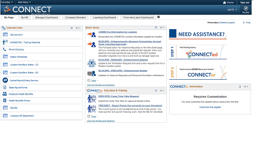Viewport: 253px width, 142px height.
Task: Click the State Payroll Forms document icon
Action: tap(5, 88)
